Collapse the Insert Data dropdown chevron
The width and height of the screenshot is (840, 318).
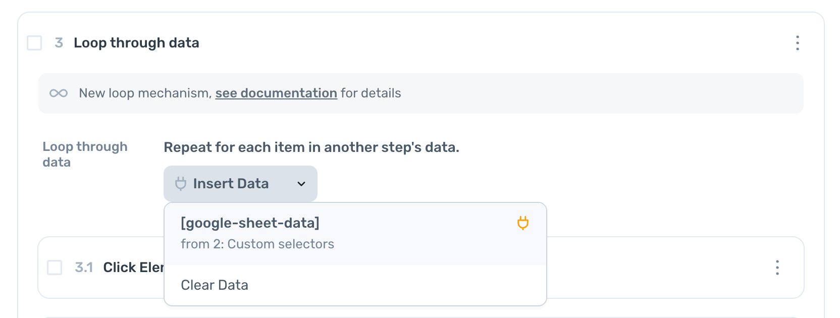(301, 184)
